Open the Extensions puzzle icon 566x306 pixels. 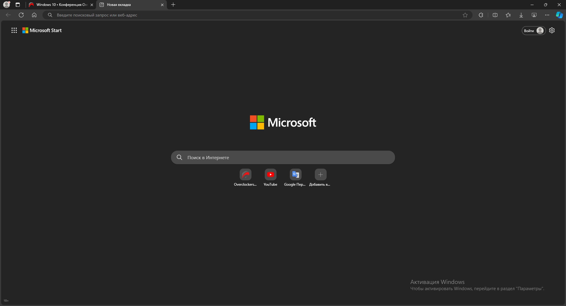(481, 15)
